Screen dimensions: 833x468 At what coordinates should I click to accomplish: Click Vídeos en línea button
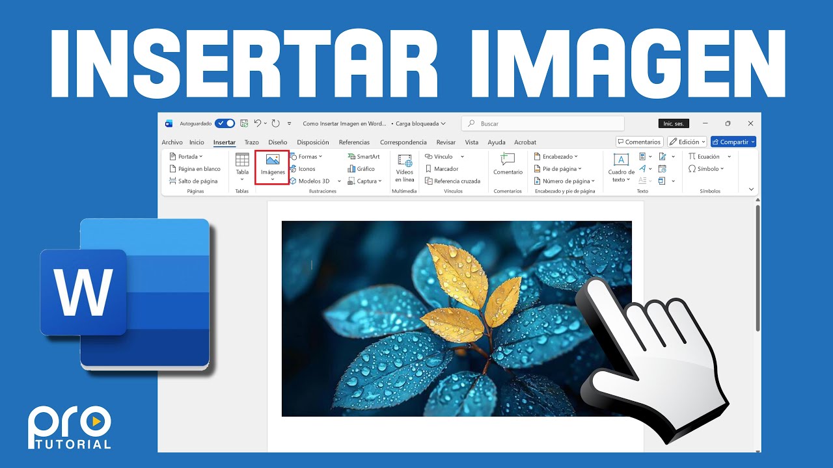405,168
